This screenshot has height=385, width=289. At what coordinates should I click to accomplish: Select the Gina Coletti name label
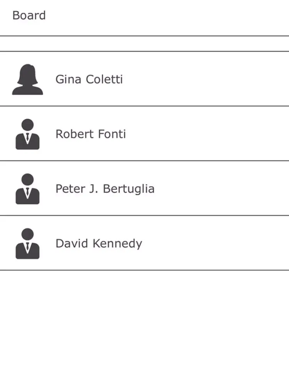89,79
